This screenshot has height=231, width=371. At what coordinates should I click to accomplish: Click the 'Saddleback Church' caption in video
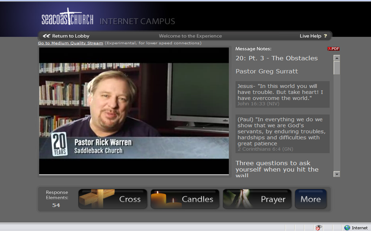[99, 151]
